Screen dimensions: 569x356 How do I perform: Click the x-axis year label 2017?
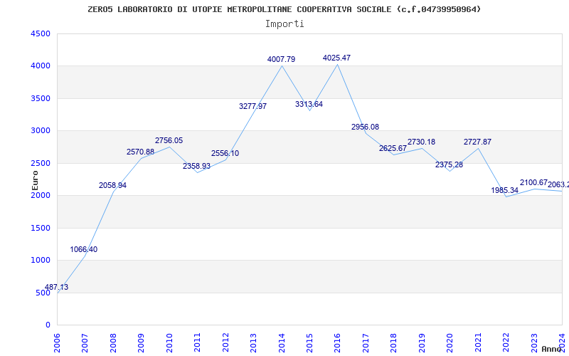coord(366,342)
